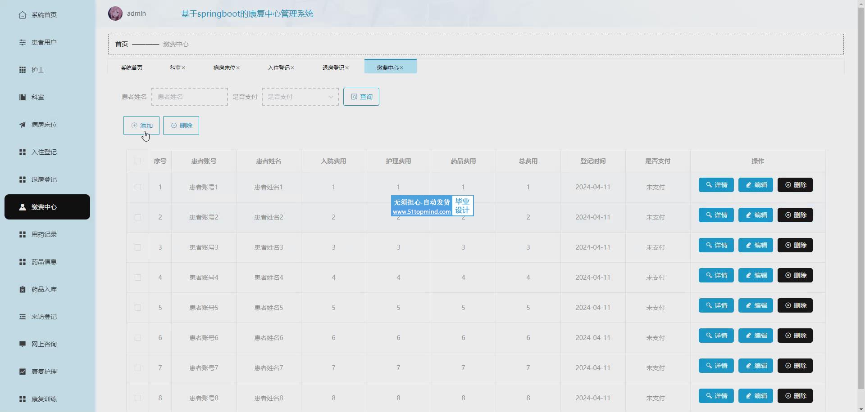
Task: Close the 入住登记 tab with its x
Action: 292,68
